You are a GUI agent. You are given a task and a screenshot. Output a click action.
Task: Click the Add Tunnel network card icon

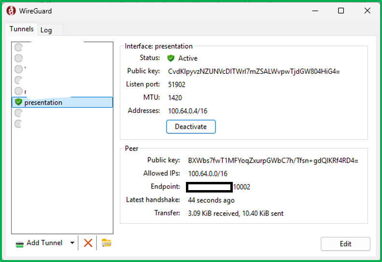(x=20, y=243)
